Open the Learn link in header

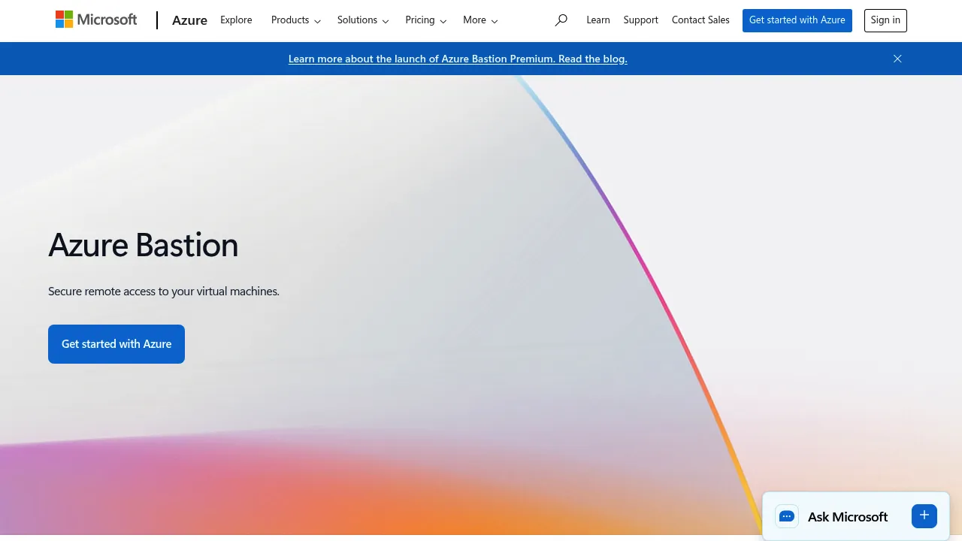(x=598, y=20)
